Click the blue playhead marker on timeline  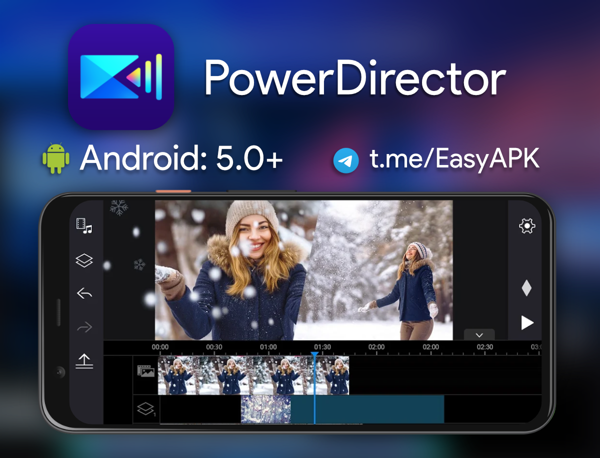[314, 354]
